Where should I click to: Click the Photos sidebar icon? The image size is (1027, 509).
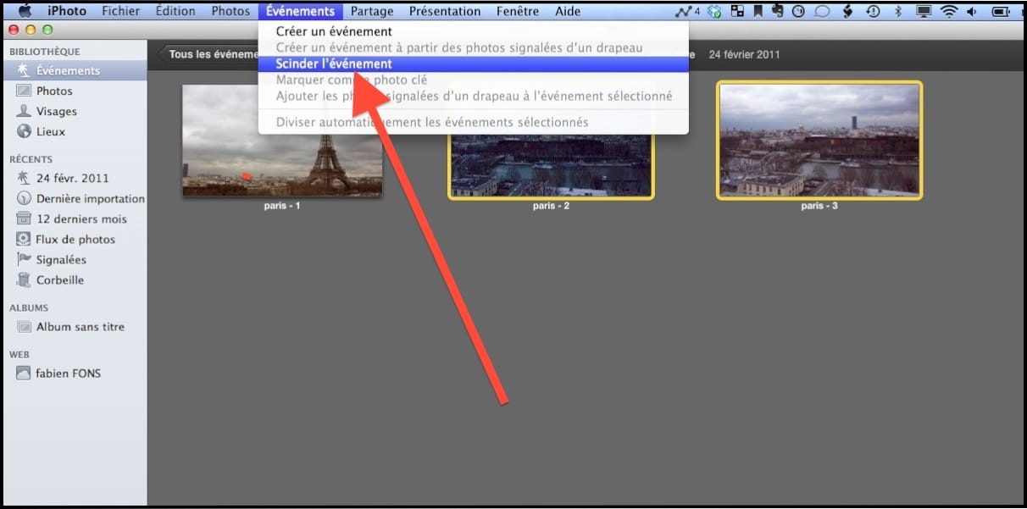23,91
